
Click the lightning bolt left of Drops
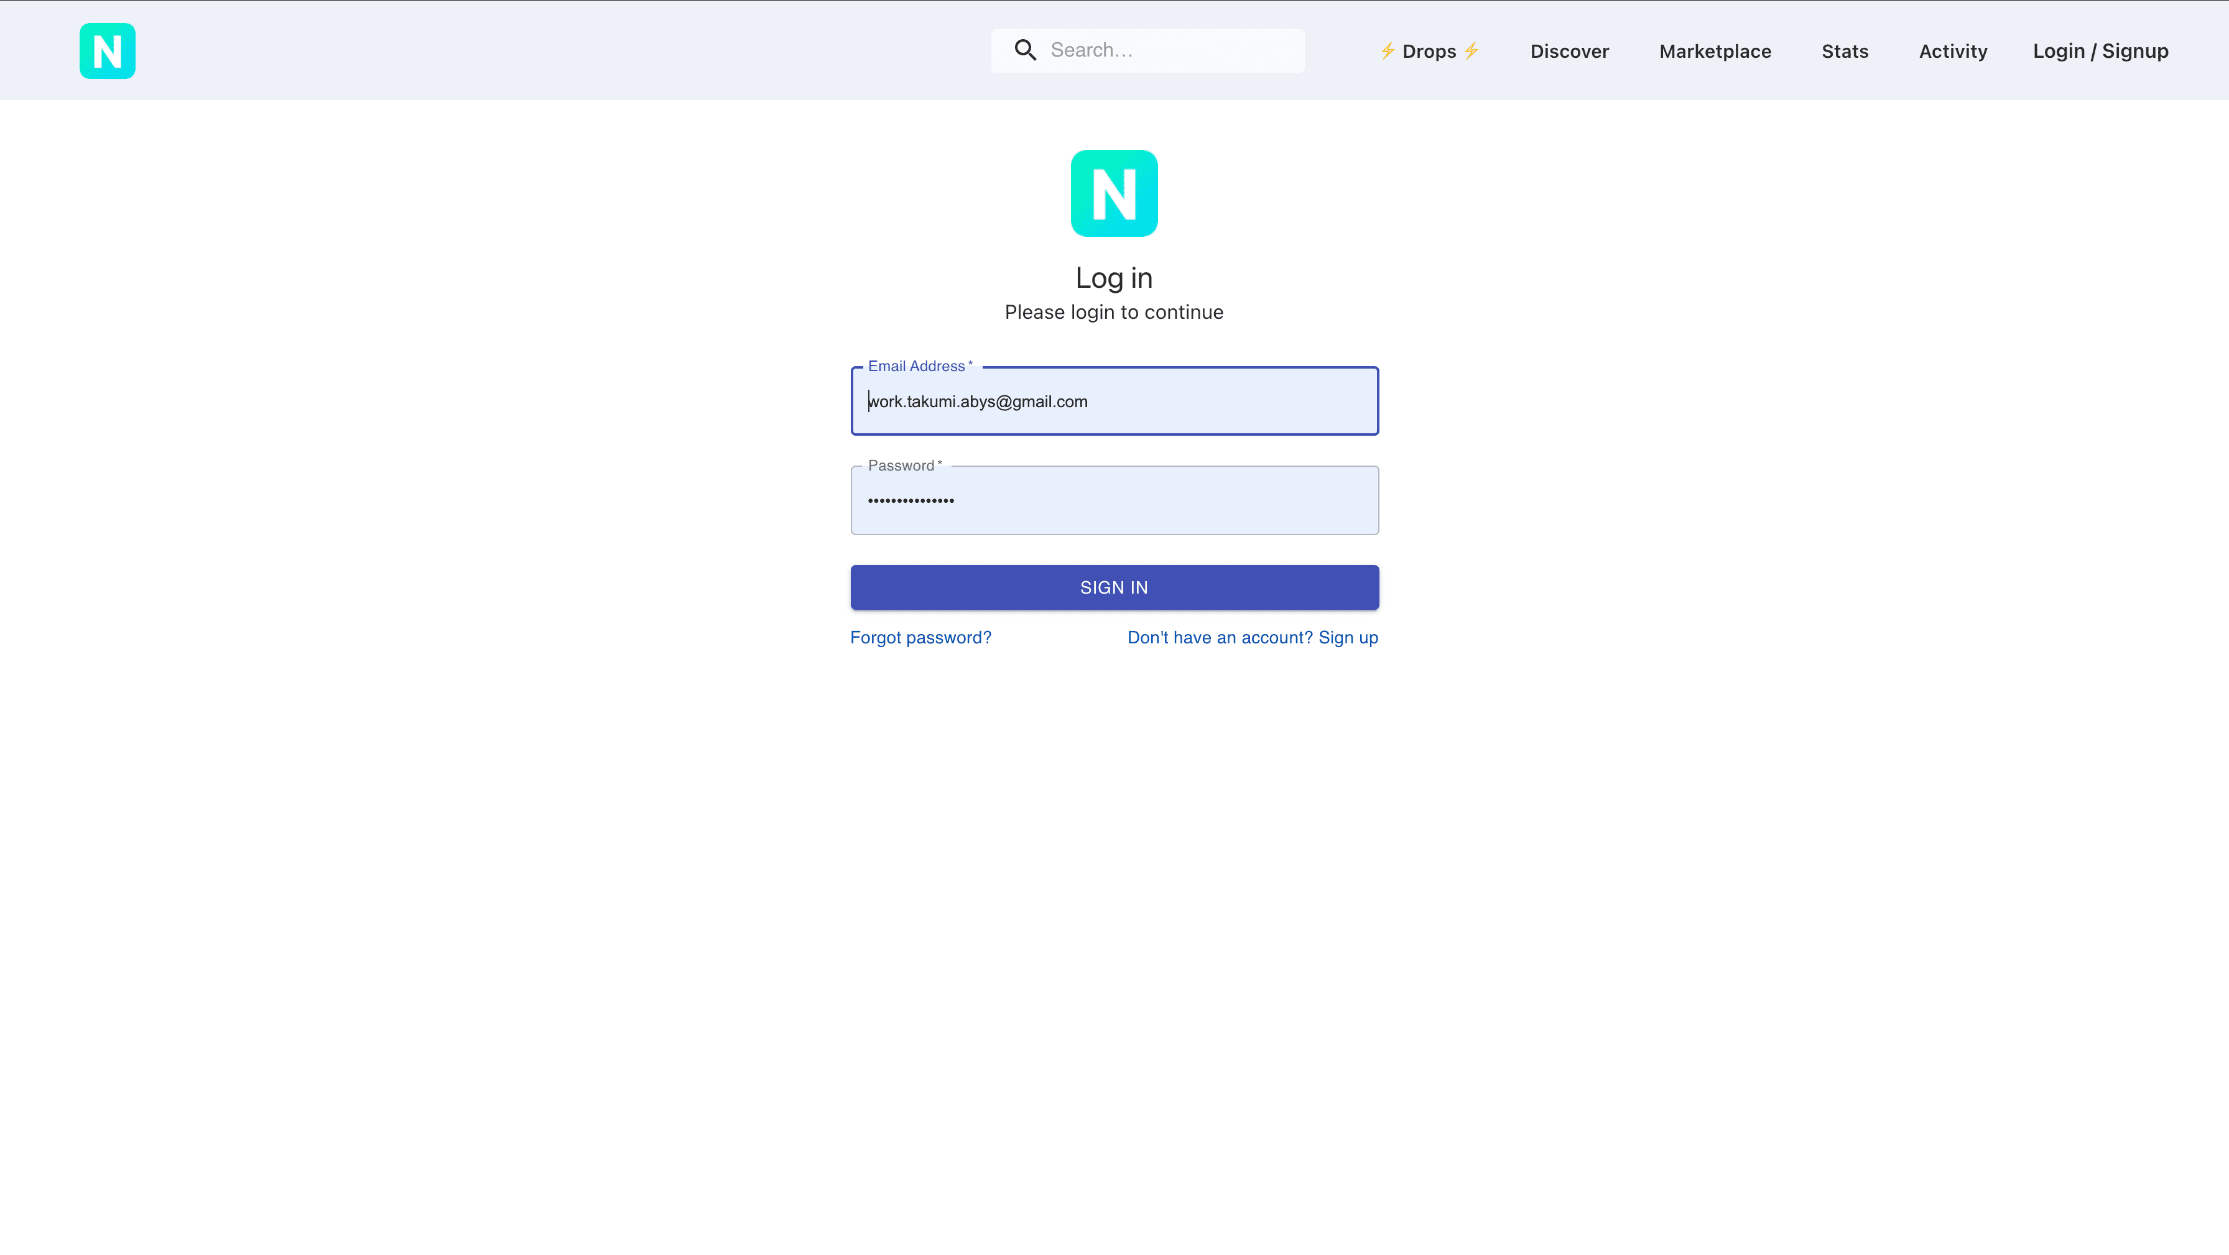click(1387, 51)
